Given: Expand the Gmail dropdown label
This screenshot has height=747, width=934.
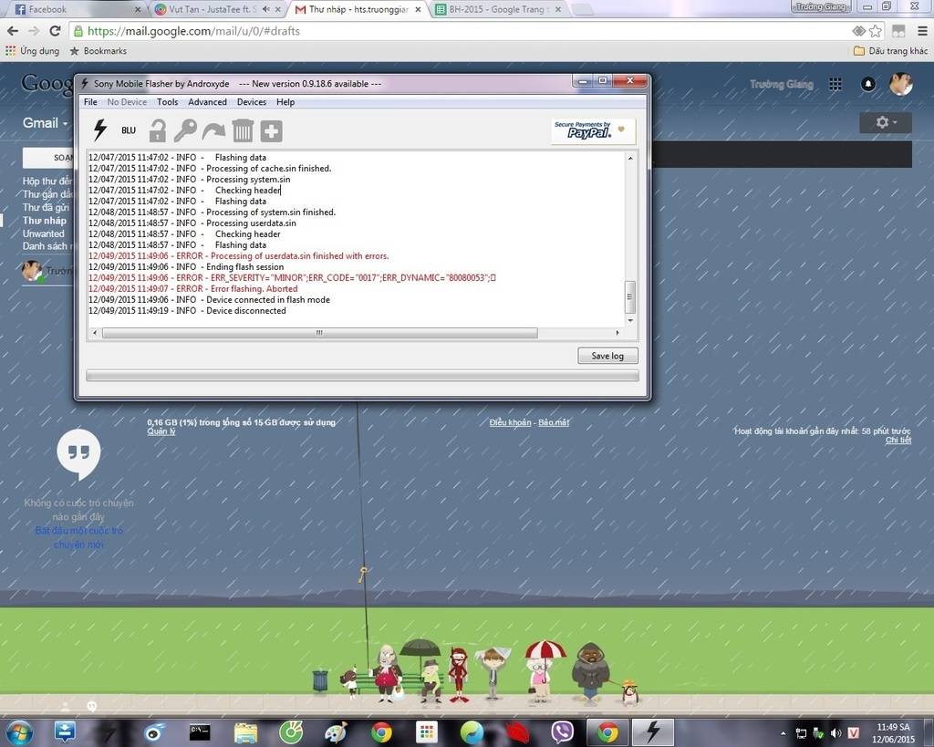Looking at the screenshot, I should [x=46, y=123].
